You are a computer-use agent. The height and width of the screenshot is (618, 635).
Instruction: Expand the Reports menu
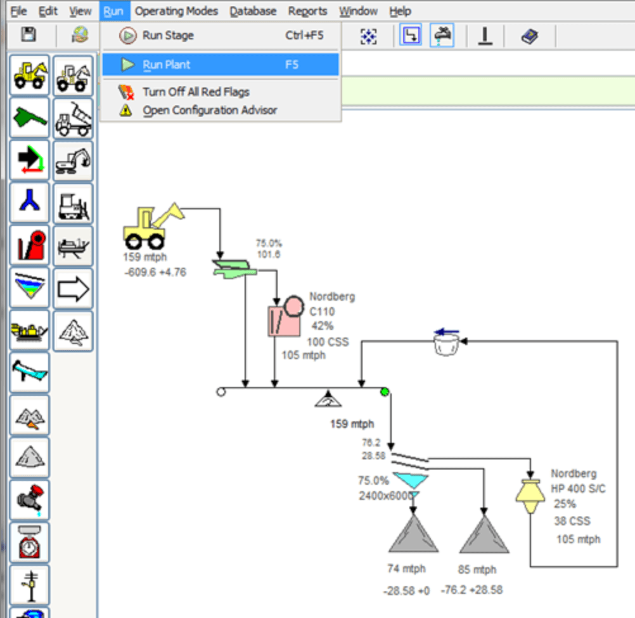click(x=307, y=11)
